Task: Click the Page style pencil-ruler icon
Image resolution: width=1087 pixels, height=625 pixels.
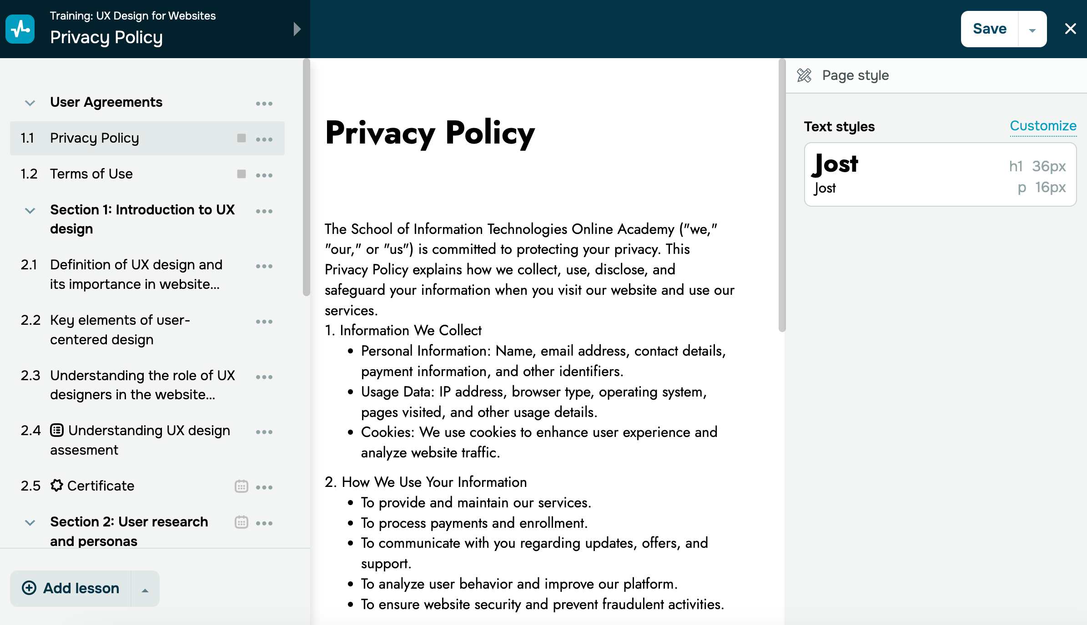Action: click(804, 75)
